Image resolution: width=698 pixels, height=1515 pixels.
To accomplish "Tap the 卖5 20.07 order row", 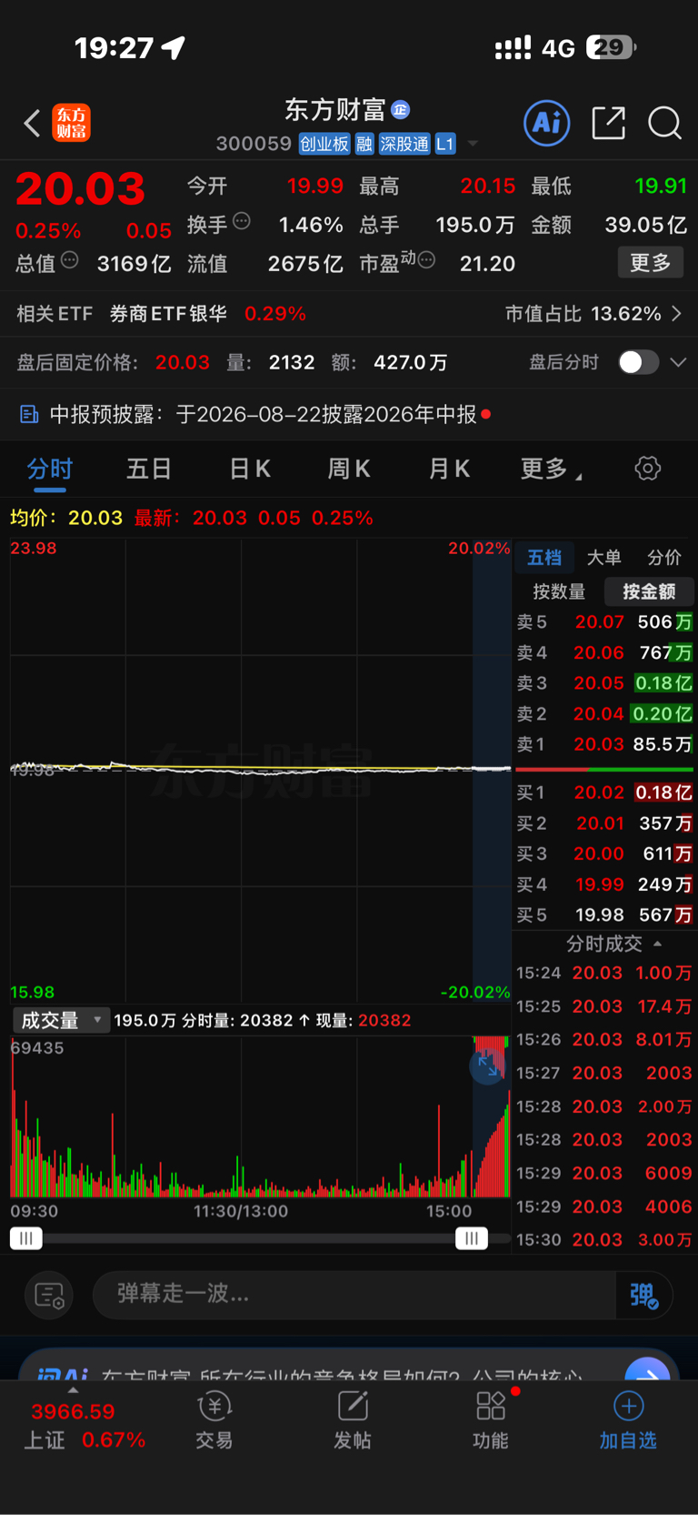I will point(604,622).
